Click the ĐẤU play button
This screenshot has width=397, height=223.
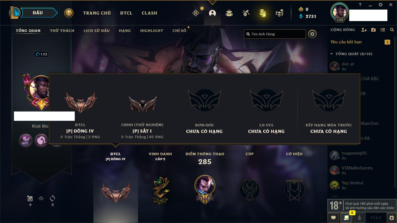click(x=38, y=13)
